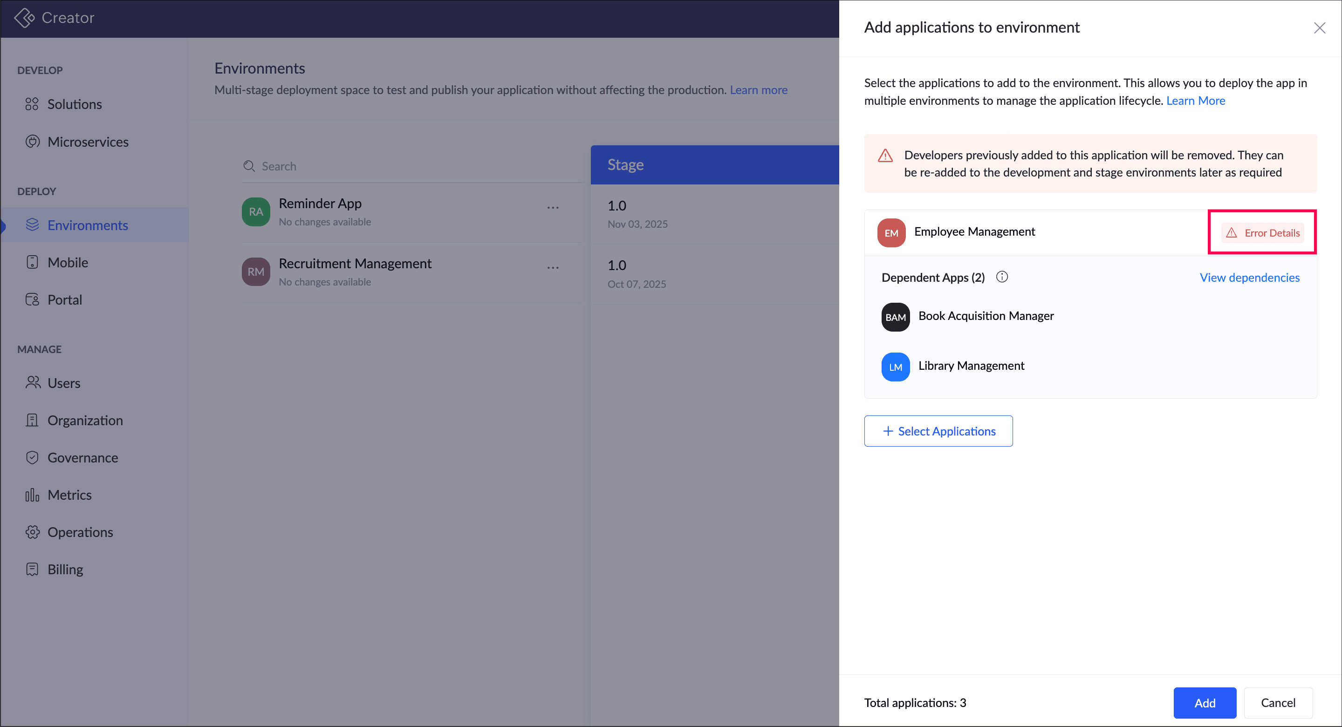
Task: Click the application Search field
Action: [411, 166]
